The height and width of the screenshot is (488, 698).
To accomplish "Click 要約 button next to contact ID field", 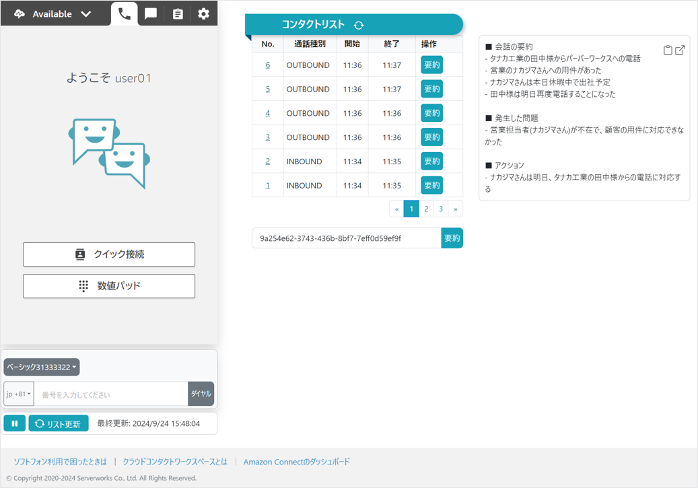I will tap(452, 238).
